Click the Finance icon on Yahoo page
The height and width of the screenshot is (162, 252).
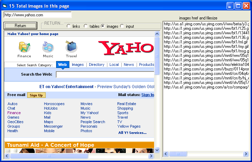(x=24, y=47)
